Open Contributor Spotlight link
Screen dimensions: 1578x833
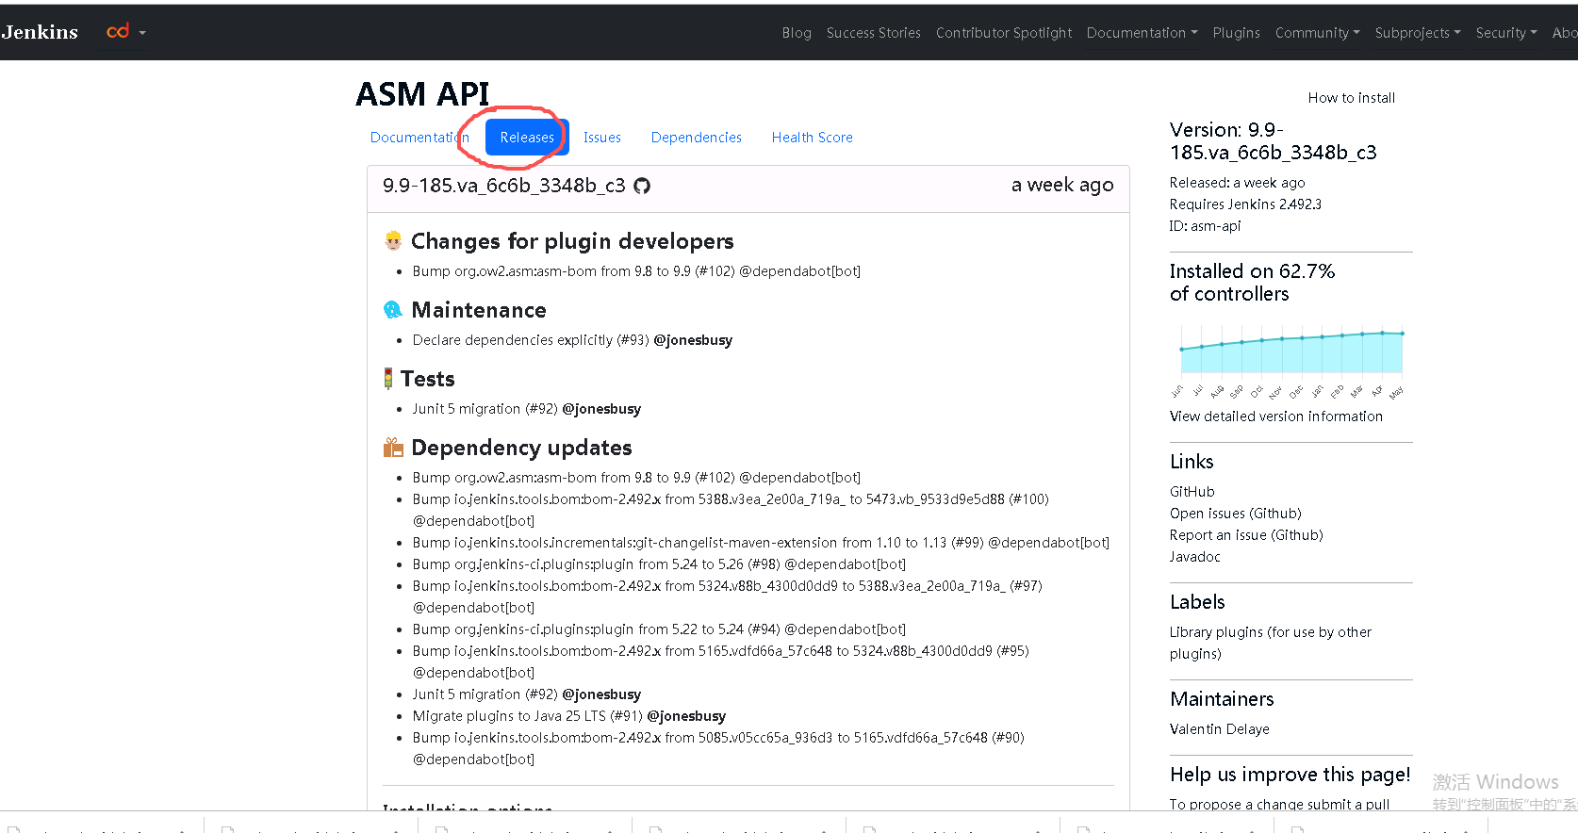click(1003, 33)
